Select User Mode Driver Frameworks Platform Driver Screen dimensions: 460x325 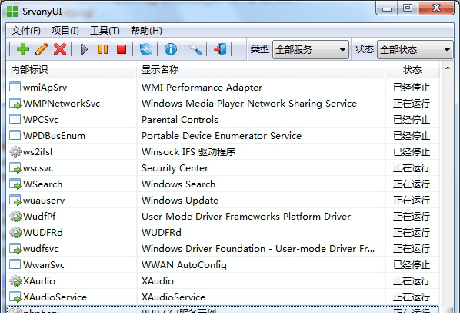tap(246, 217)
